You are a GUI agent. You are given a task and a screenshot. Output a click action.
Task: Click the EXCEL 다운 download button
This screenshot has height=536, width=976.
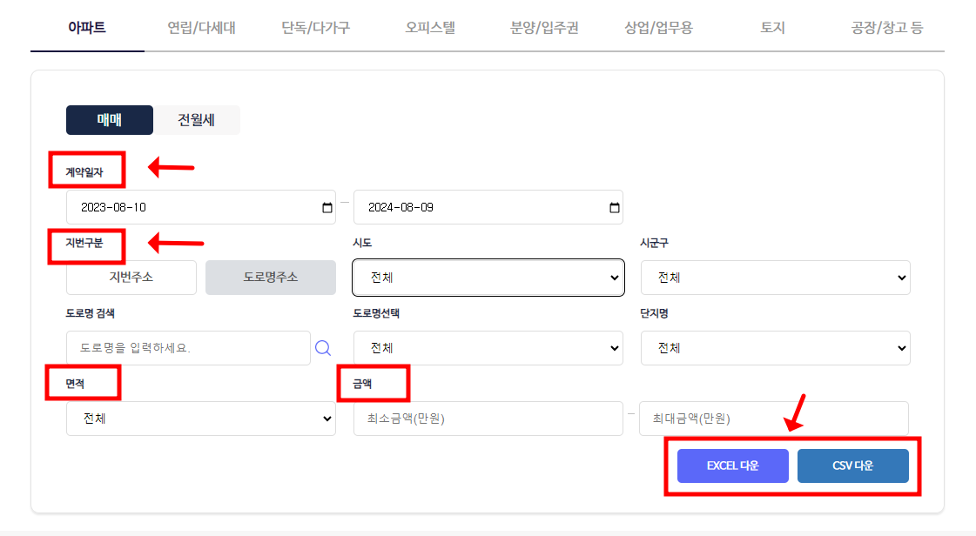click(x=732, y=466)
